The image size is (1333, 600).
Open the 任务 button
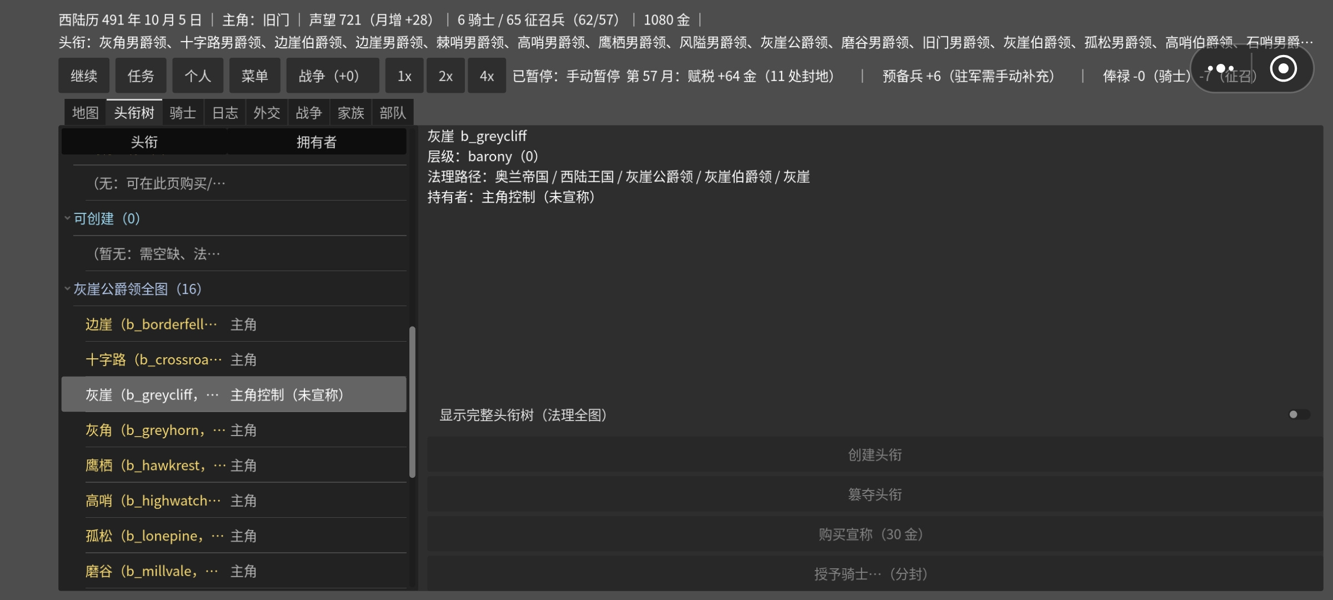click(141, 76)
